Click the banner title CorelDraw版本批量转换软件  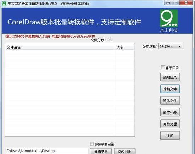51,22
